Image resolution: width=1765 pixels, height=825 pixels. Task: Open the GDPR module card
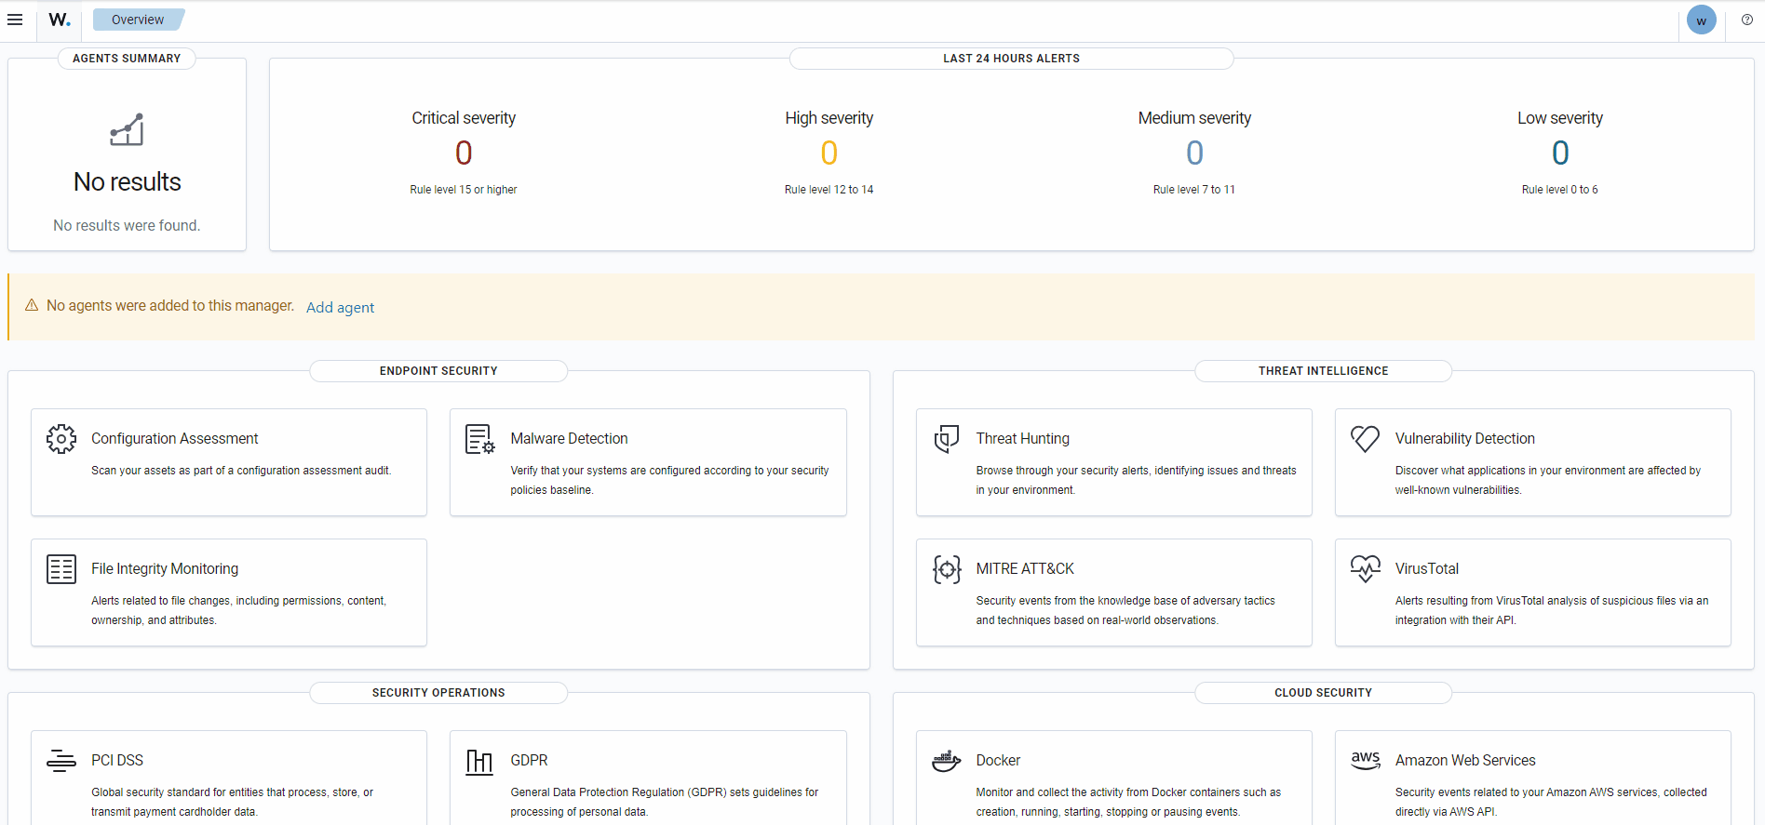(x=648, y=778)
